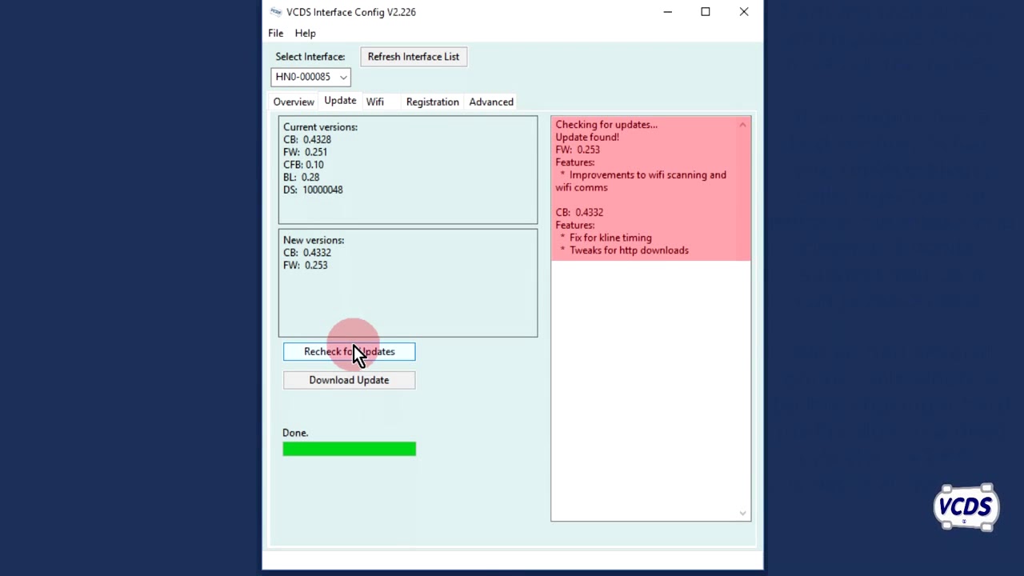
Task: Click Refresh Interface List button
Action: click(413, 57)
